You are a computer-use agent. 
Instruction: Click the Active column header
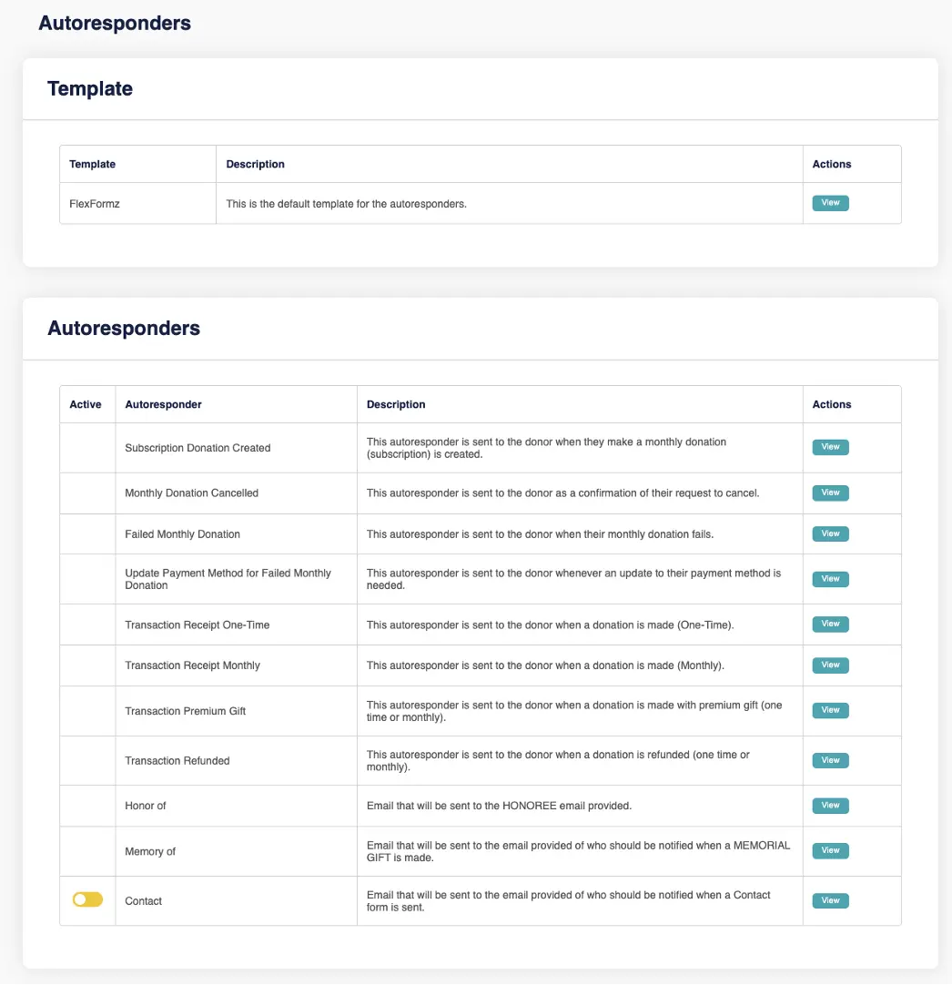coord(86,404)
